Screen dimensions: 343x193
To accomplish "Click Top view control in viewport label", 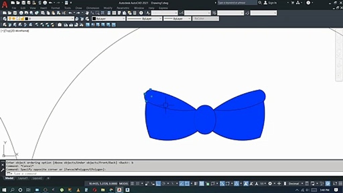I will (7, 31).
